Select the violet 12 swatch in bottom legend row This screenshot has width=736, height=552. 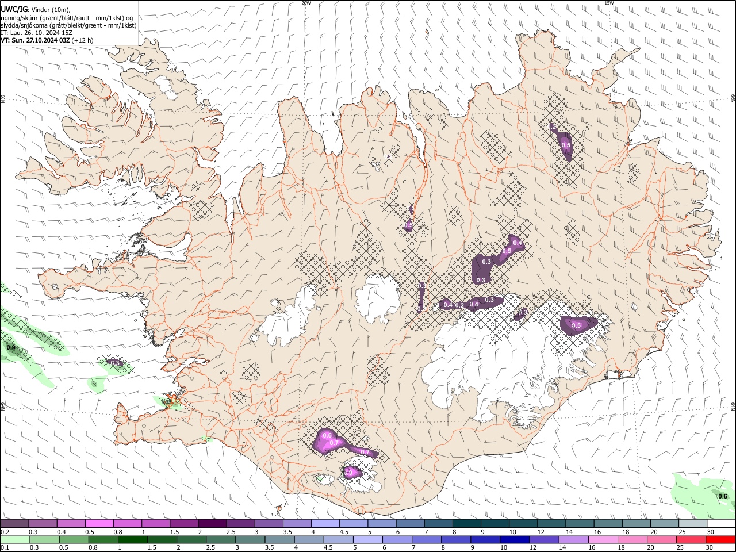543,539
